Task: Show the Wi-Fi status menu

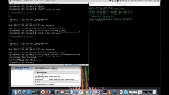Action: tap(123, 1)
